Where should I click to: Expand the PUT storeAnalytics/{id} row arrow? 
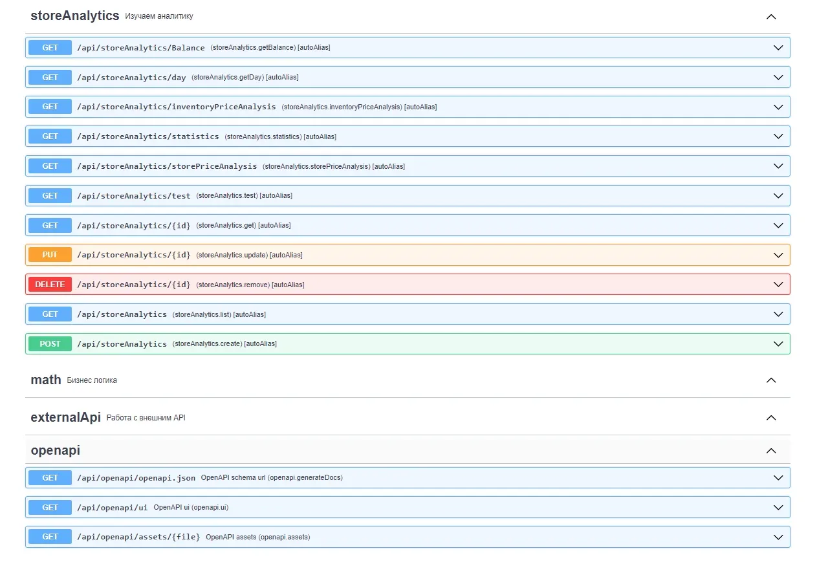778,255
